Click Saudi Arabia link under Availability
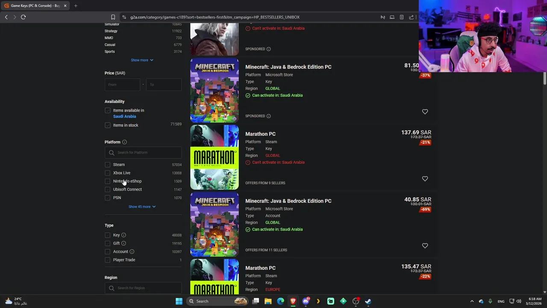 pos(124,116)
